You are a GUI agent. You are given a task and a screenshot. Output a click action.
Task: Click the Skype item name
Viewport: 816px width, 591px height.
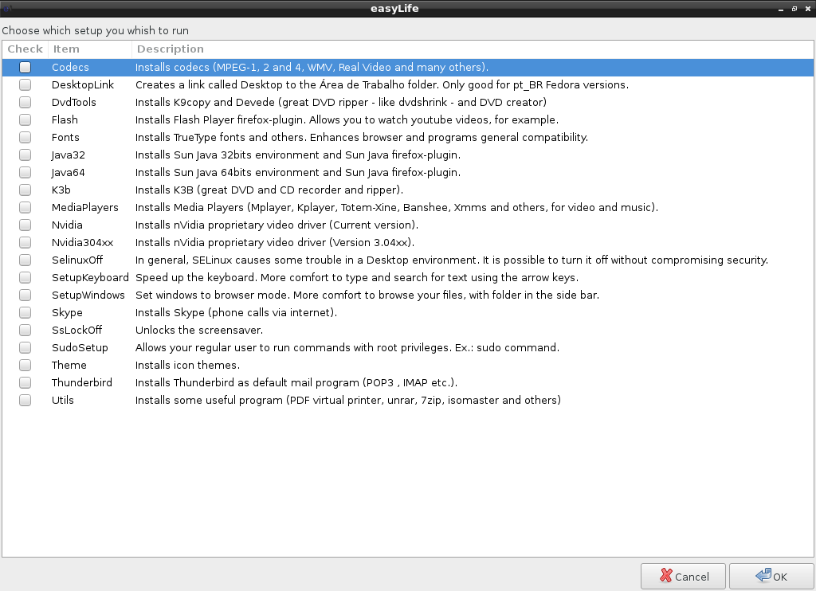67,313
